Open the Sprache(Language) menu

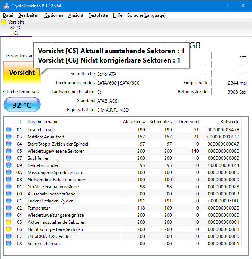(147, 15)
